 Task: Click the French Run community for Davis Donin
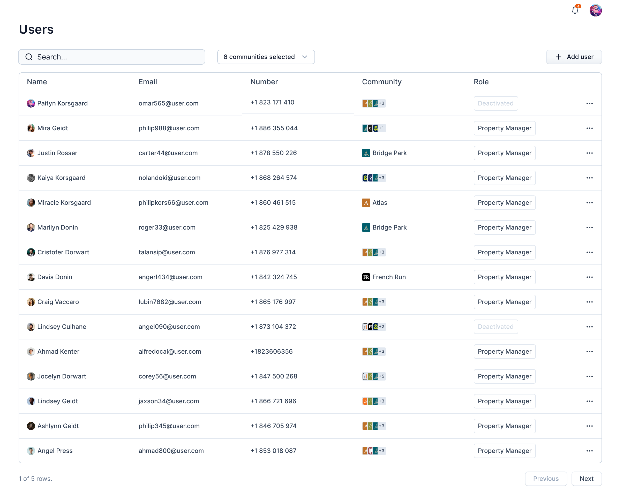click(x=389, y=277)
